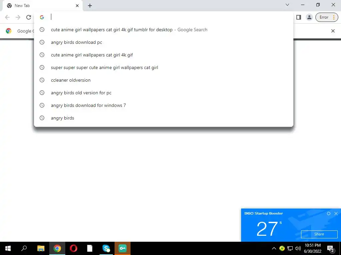Open the taskbar clock and date
Image resolution: width=341 pixels, height=255 pixels.
coord(312,248)
